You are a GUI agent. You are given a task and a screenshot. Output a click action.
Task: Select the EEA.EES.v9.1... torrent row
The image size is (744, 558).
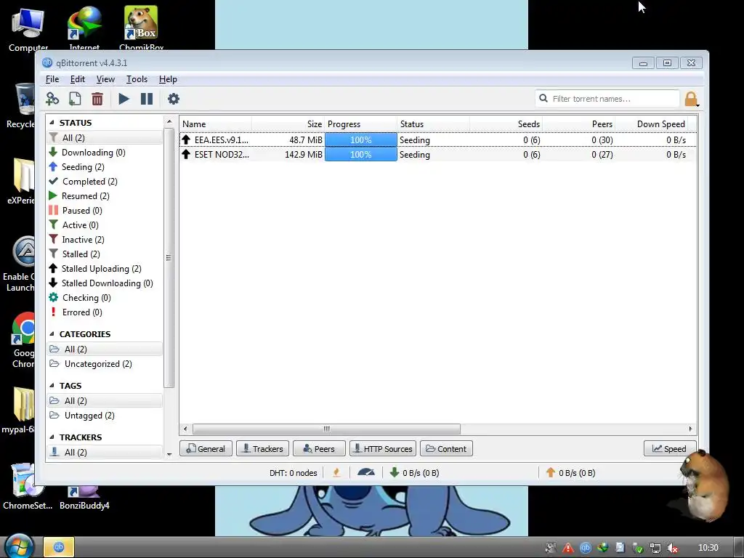coord(437,140)
